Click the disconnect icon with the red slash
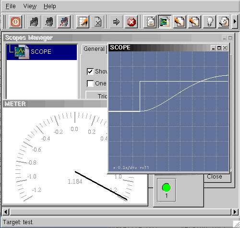240x228 pixels. coord(64,22)
